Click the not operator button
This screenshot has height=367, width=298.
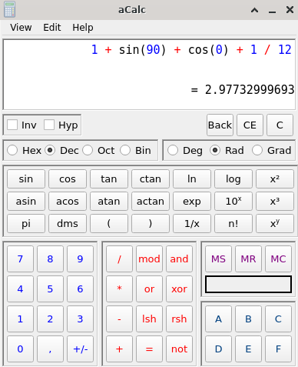(x=179, y=349)
